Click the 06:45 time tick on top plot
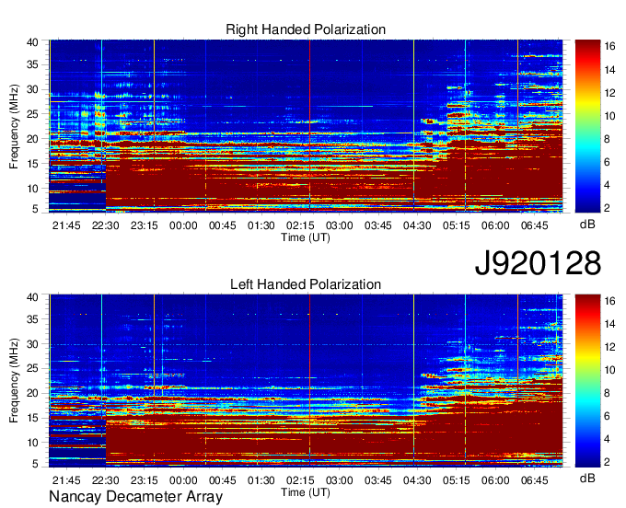Image resolution: width=626 pixels, height=508 pixels. (x=535, y=225)
